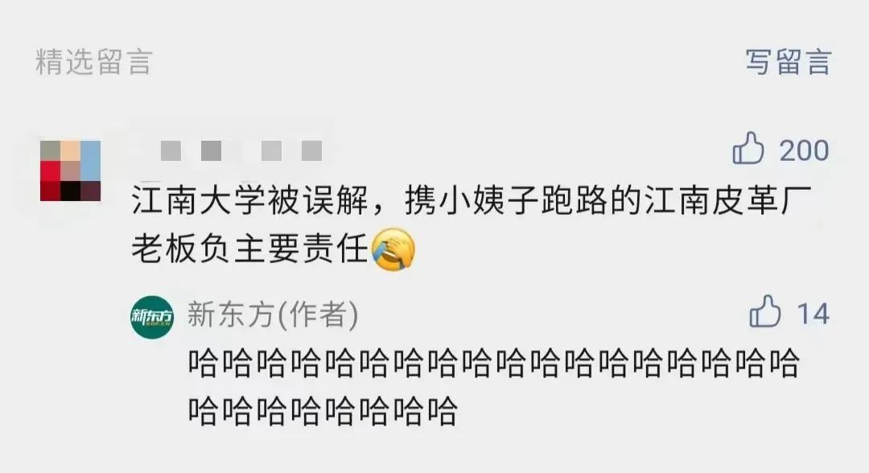Select the 精选留言 section header

(x=93, y=61)
